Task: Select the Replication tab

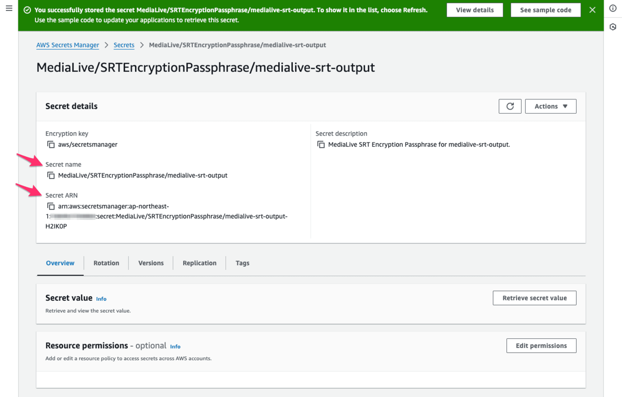Action: [x=199, y=262]
